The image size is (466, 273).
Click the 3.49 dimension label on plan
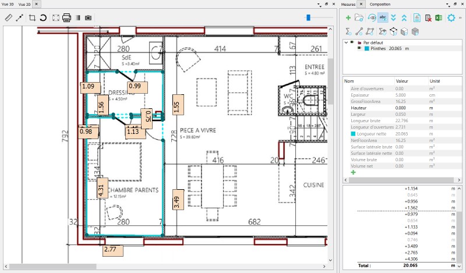[x=178, y=200]
